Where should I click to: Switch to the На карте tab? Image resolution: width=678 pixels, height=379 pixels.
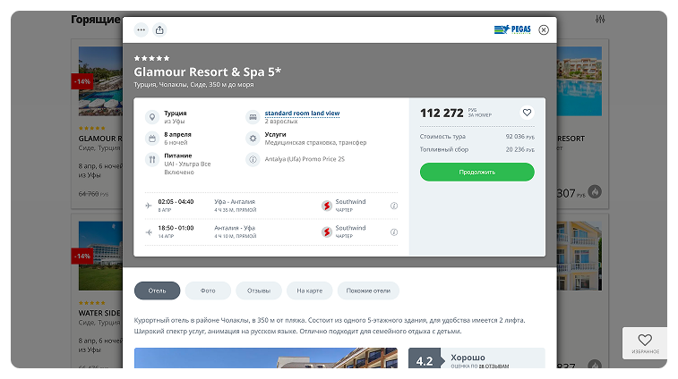310,291
